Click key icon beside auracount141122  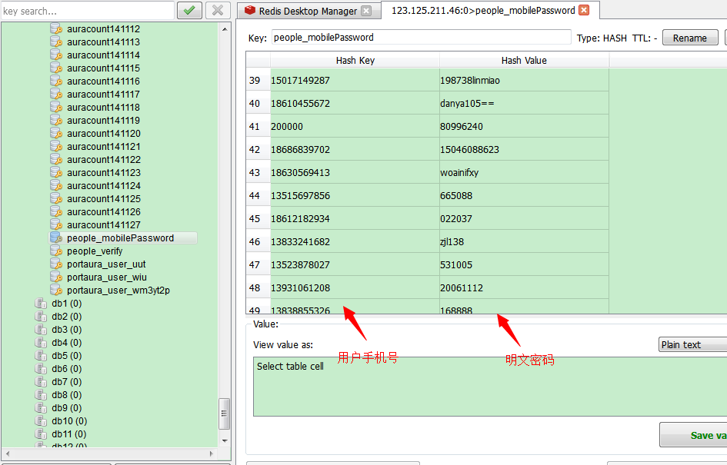pos(56,159)
